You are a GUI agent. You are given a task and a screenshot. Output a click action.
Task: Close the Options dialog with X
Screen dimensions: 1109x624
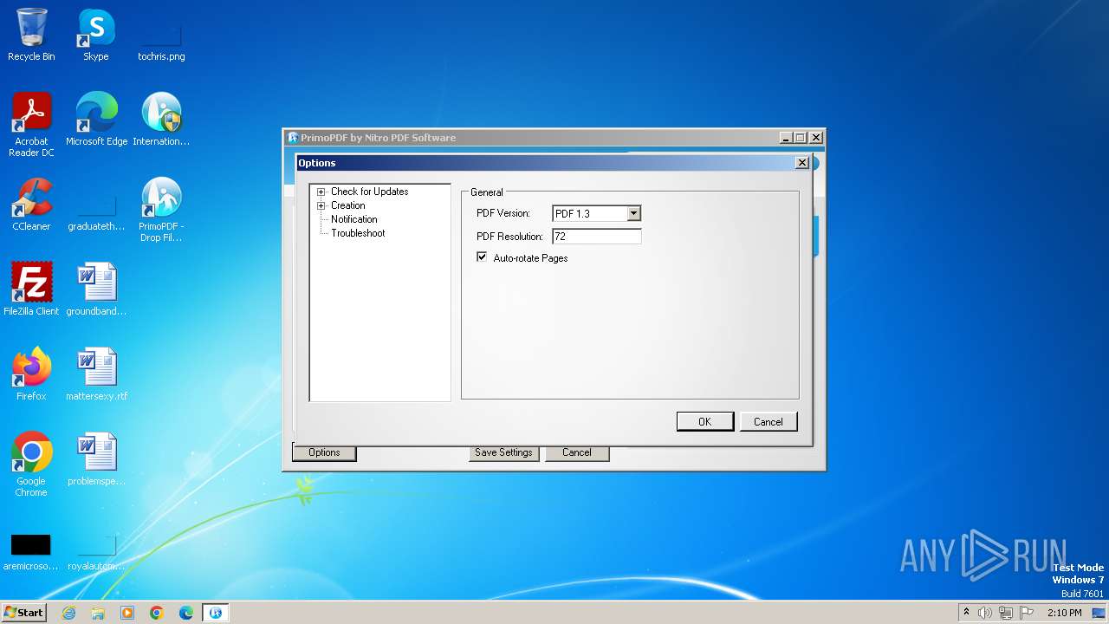(802, 162)
